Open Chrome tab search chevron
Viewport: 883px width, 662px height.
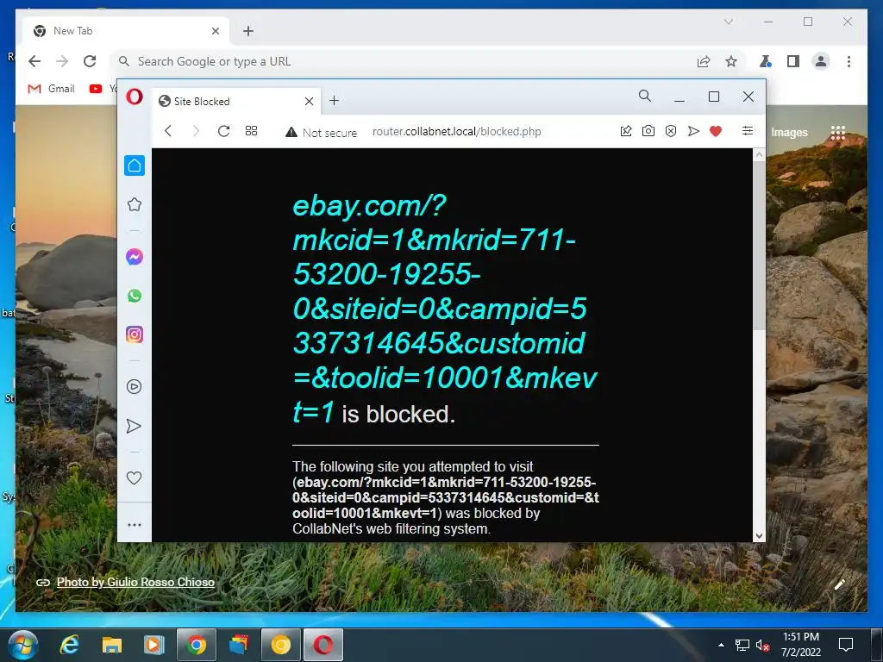(x=728, y=22)
